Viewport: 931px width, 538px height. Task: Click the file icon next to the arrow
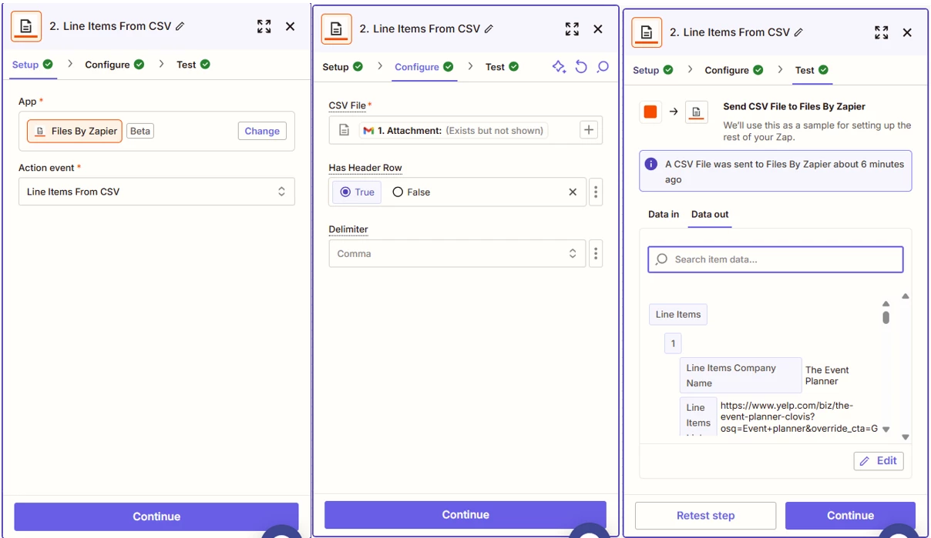pyautogui.click(x=696, y=112)
